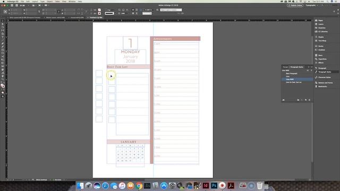Select the Direct Selection tool
The image size is (340, 191).
3,24
